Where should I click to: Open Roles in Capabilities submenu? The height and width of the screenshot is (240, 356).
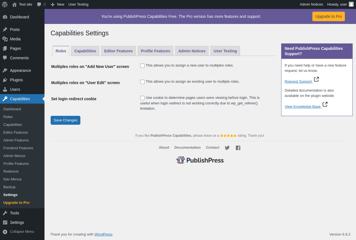22,117
